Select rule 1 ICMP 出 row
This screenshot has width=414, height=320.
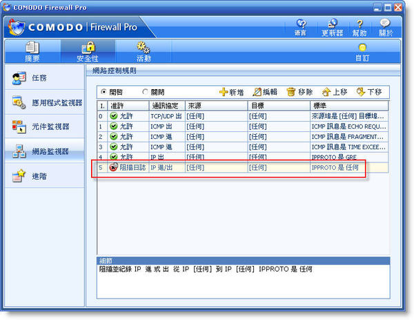[x=243, y=126]
